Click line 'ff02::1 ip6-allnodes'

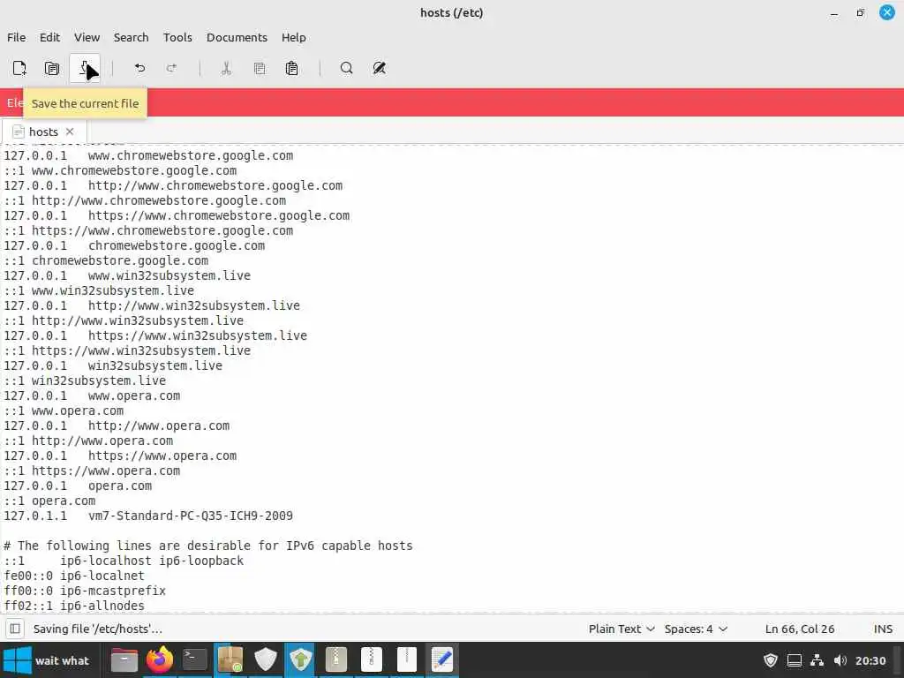coord(74,606)
